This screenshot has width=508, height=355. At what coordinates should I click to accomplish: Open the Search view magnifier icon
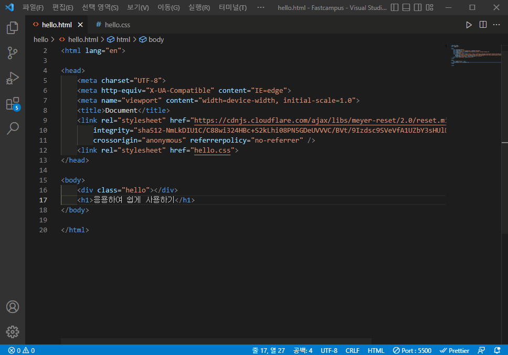(x=13, y=128)
